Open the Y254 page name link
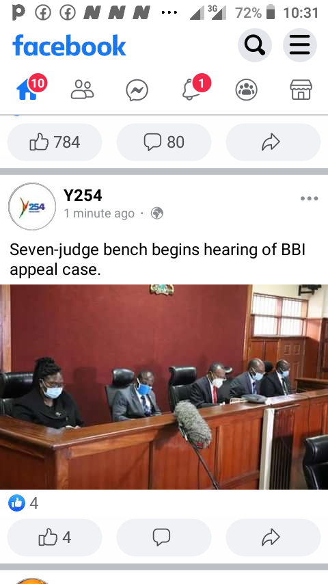 (83, 196)
